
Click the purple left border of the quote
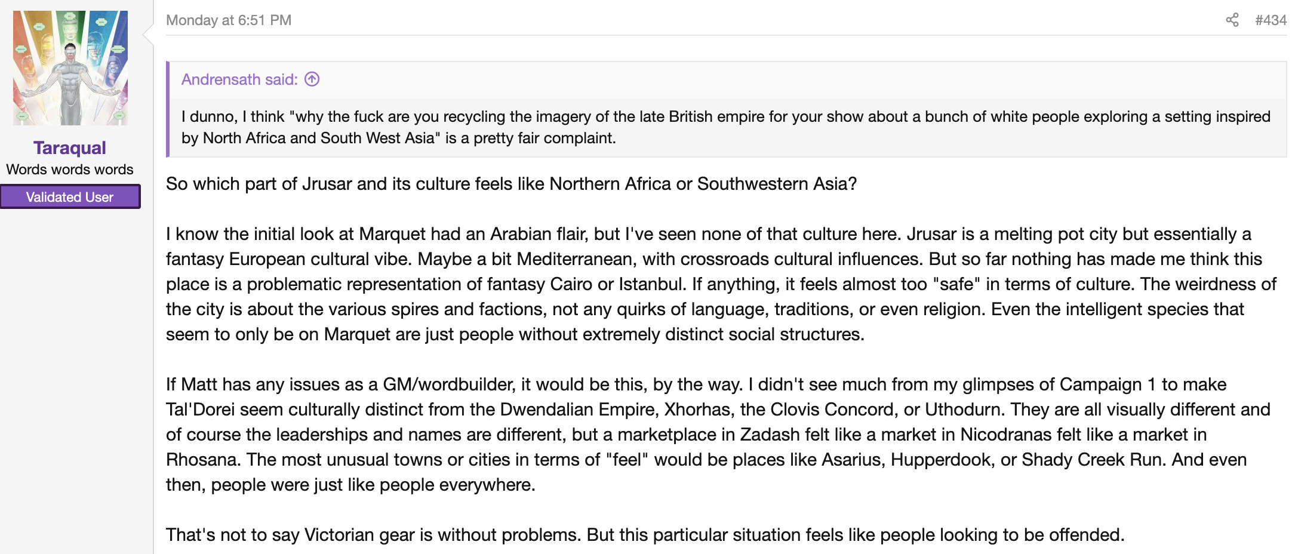pyautogui.click(x=168, y=109)
